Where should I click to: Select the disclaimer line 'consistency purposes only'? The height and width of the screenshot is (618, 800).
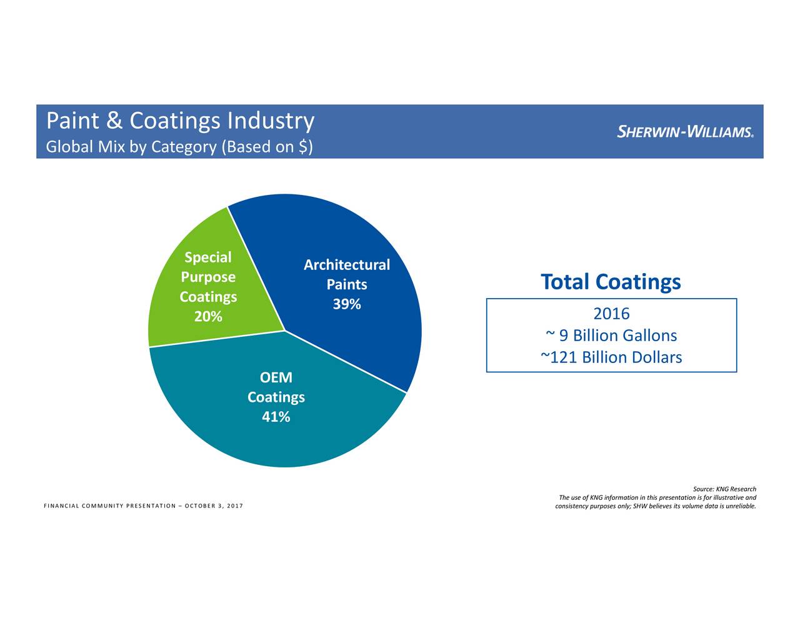656,506
